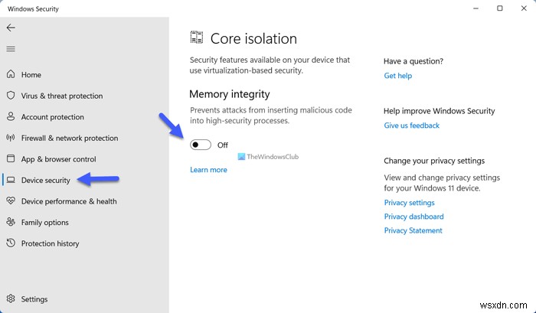Click the App & browser control icon

pyautogui.click(x=11, y=159)
